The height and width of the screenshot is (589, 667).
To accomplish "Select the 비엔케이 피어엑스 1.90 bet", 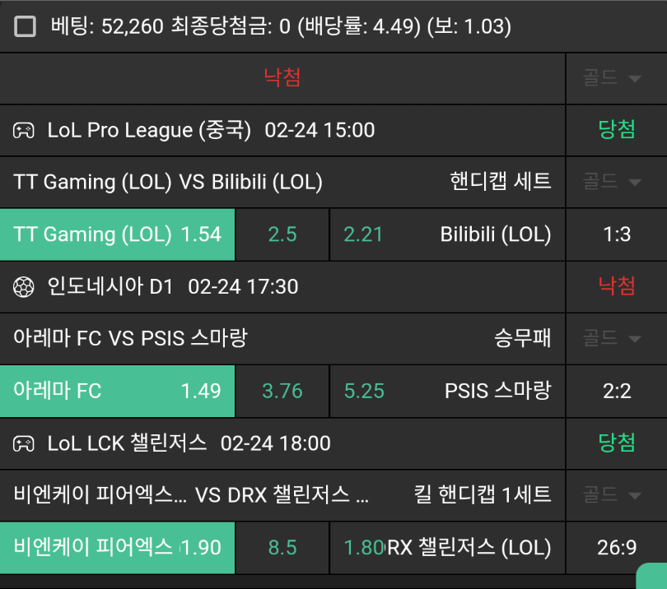I will tap(118, 547).
